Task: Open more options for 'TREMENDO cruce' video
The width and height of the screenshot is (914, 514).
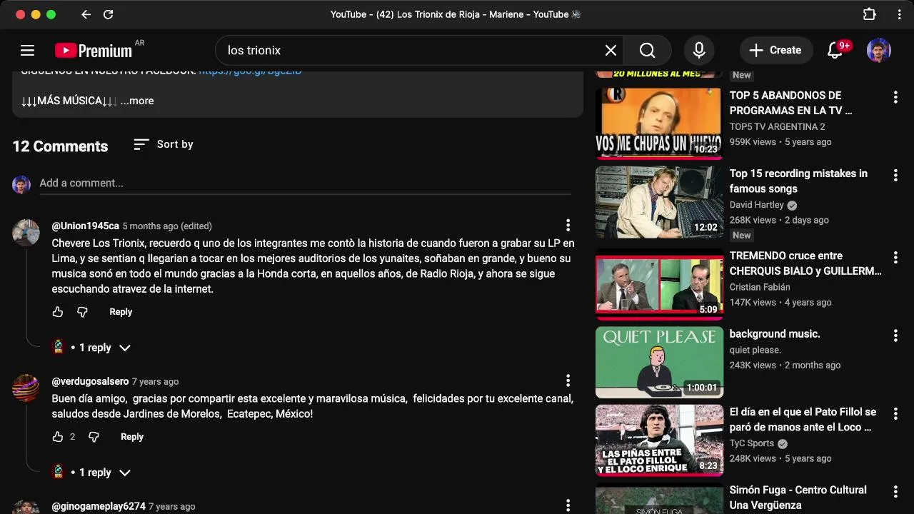Action: tap(895, 257)
